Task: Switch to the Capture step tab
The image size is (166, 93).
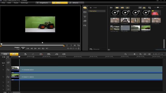Action: pos(44,3)
